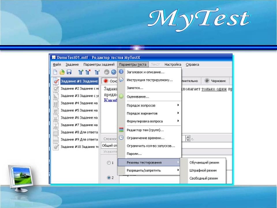Open the Справка menu

click(192, 65)
